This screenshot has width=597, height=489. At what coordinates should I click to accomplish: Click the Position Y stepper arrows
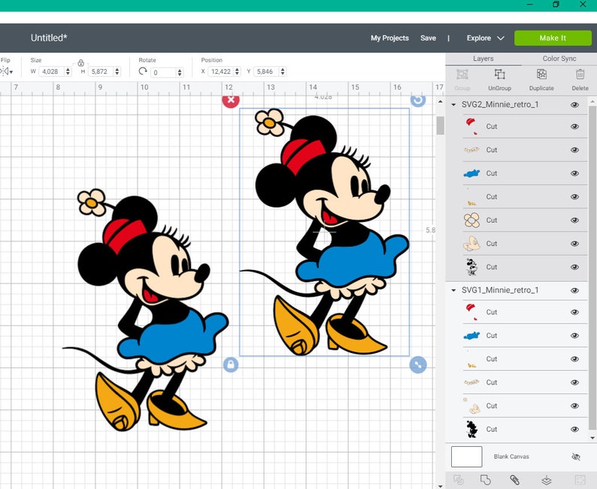(283, 71)
